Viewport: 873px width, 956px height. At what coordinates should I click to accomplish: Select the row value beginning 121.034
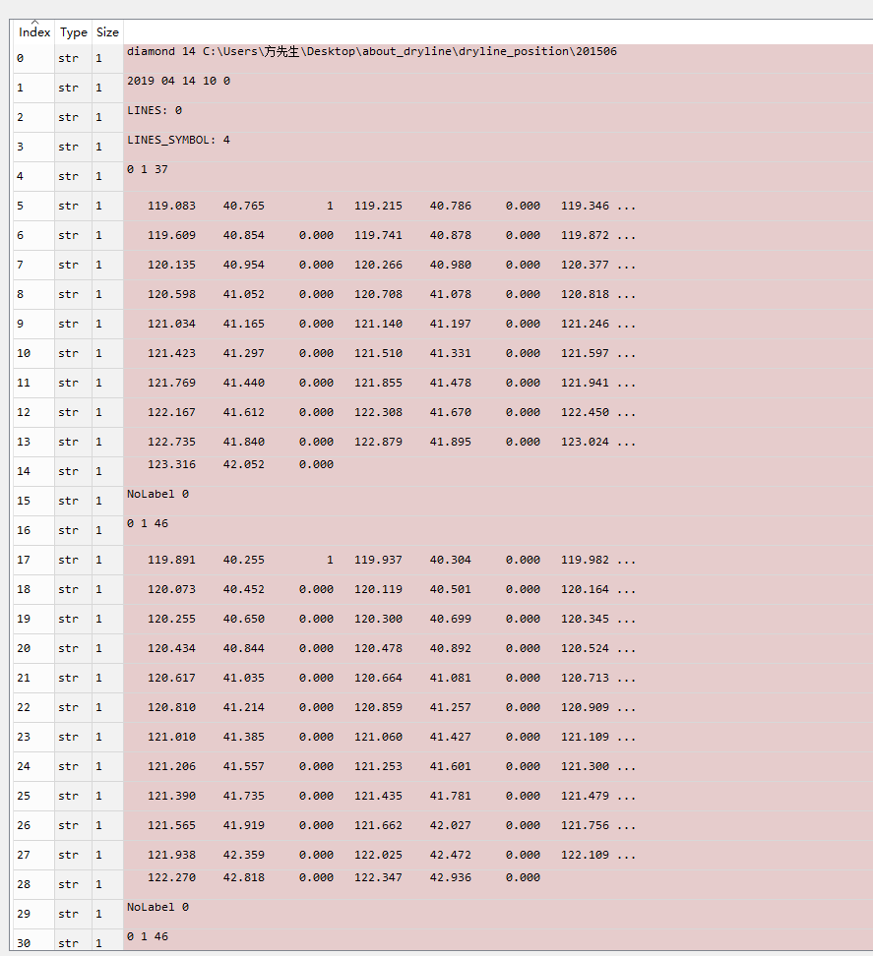pyautogui.click(x=498, y=324)
